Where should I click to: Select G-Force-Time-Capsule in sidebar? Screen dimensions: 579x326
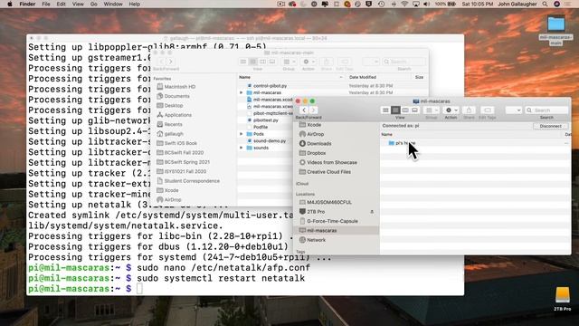(x=332, y=221)
